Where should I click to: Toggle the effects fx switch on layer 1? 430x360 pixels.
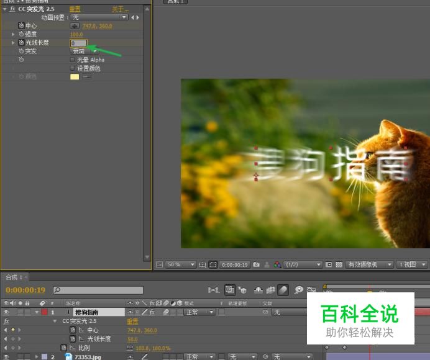(152, 312)
